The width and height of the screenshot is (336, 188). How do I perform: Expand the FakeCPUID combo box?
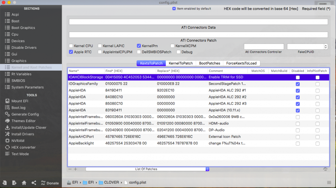tap(325, 46)
